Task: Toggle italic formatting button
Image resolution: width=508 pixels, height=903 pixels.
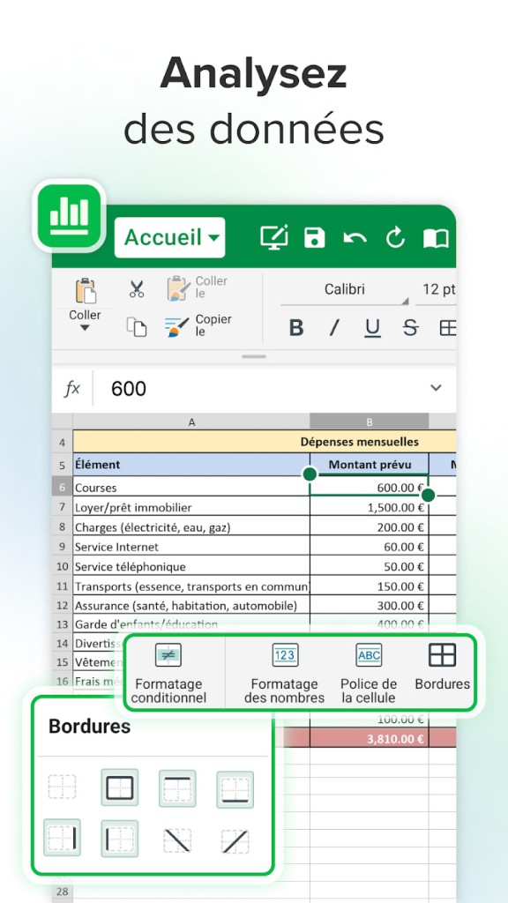Action: point(334,328)
